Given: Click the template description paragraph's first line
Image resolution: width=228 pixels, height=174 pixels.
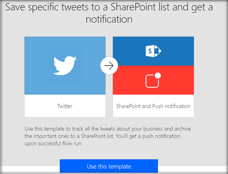Looking at the screenshot, I should tap(108, 129).
